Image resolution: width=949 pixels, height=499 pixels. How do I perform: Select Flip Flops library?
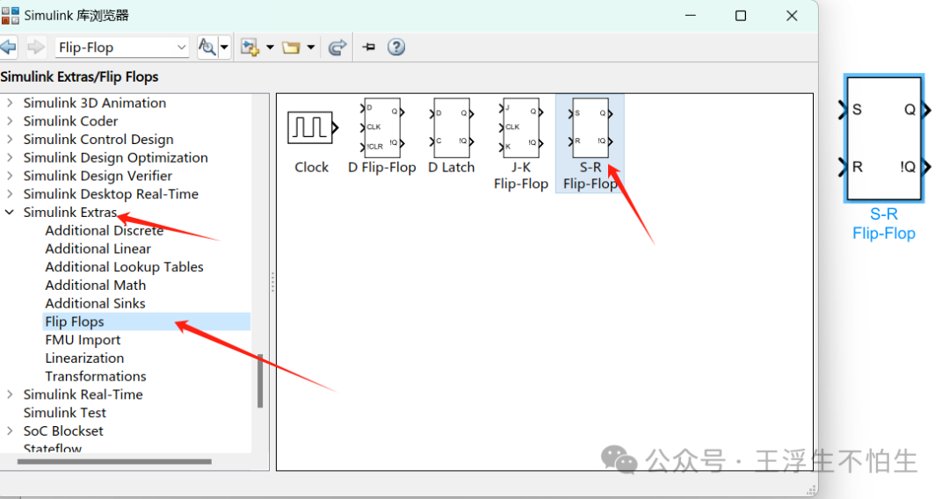pos(147,322)
